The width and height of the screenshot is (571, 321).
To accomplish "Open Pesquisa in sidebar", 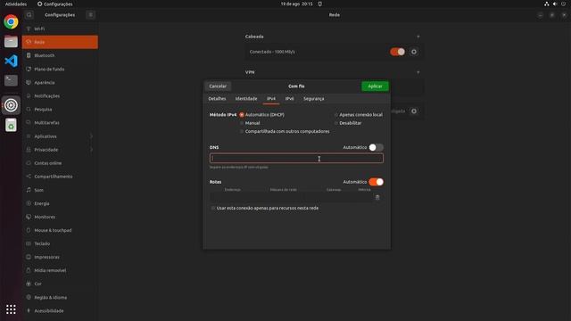I will click(60, 109).
